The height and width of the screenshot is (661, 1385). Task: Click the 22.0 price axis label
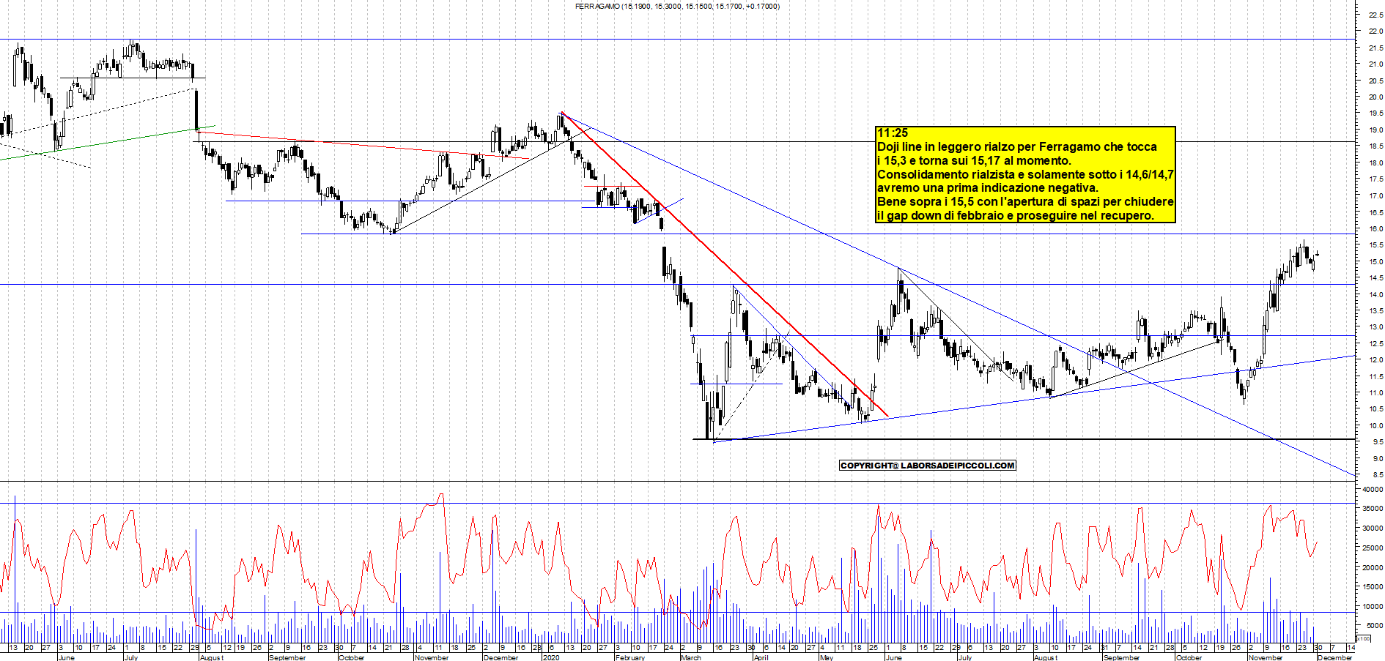(x=1375, y=31)
